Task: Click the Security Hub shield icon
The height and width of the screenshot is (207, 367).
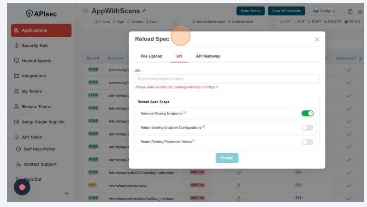Action: 17,46
